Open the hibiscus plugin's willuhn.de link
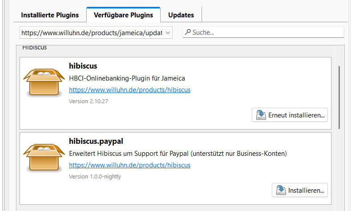The height and width of the screenshot is (211, 351). click(129, 90)
